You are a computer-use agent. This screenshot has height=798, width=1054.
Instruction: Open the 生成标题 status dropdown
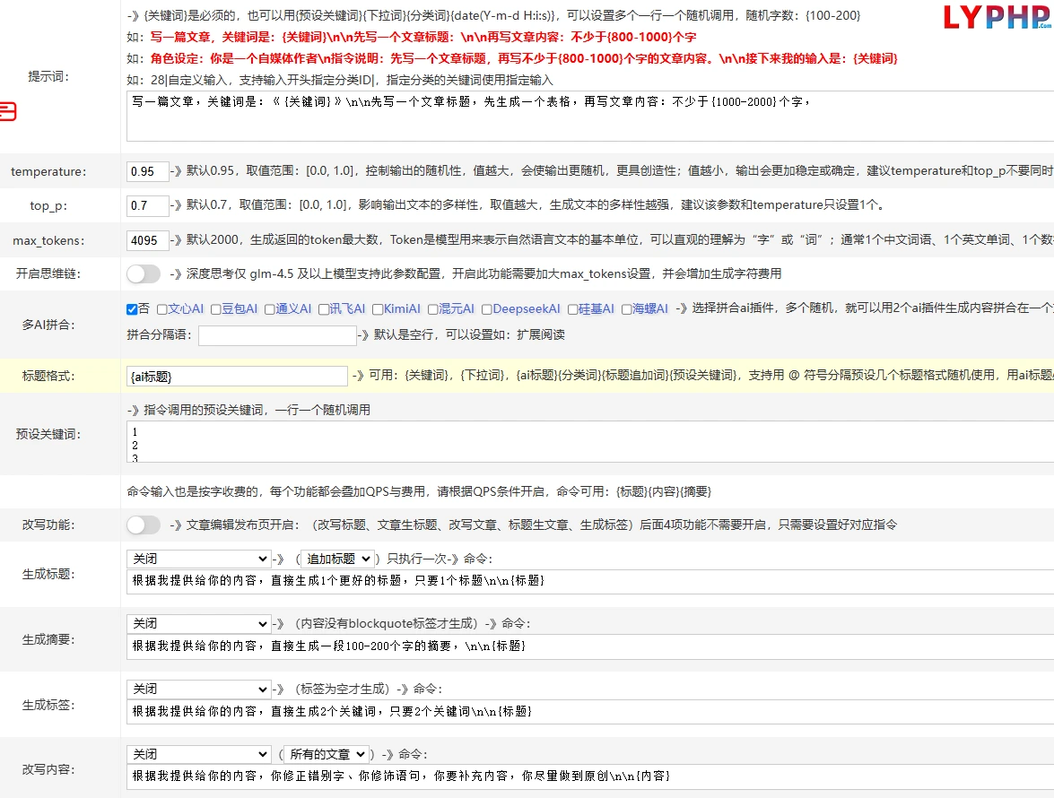(198, 559)
